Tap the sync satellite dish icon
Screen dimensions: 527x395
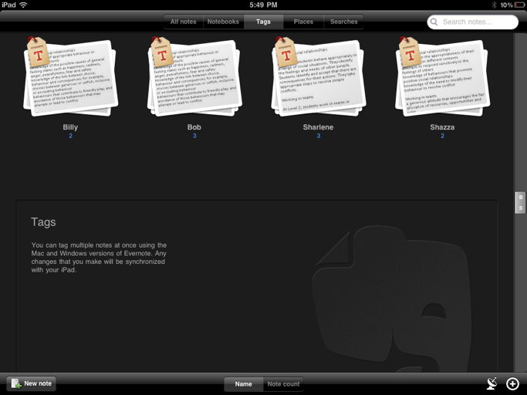click(492, 383)
